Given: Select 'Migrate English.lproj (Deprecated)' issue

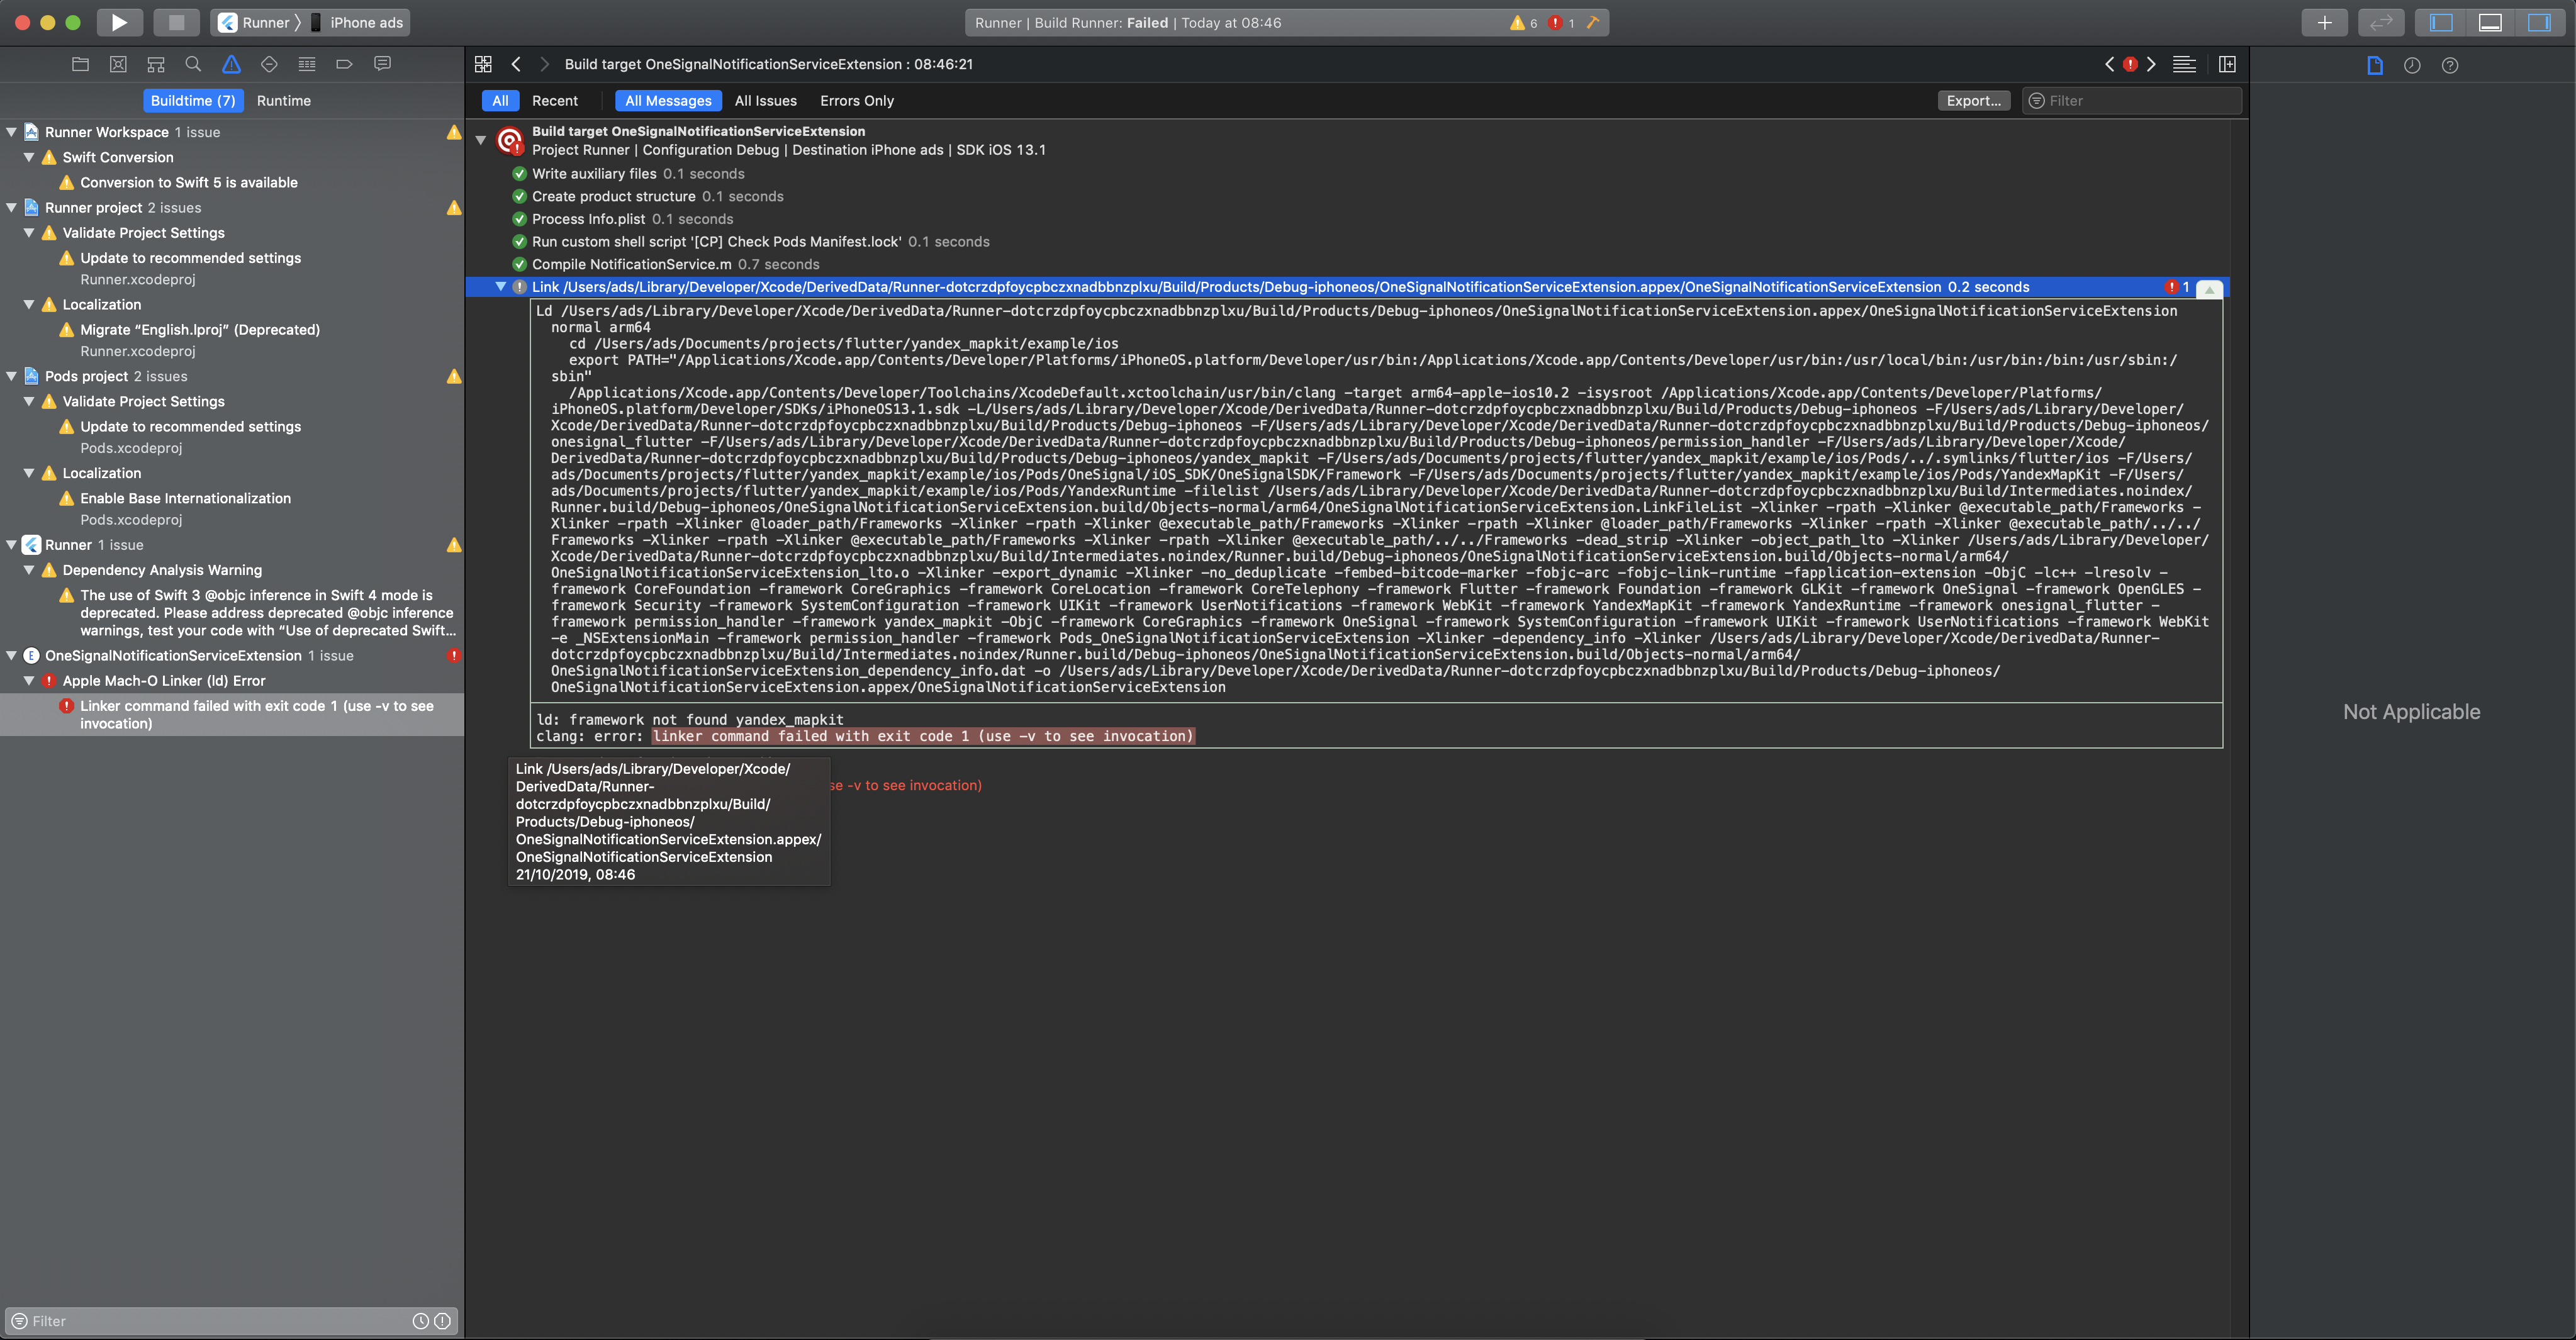Looking at the screenshot, I should tap(200, 329).
